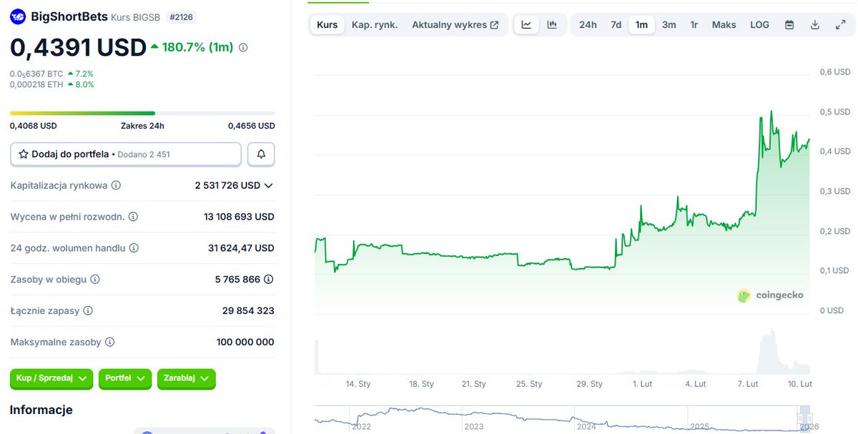Click the star icon in Dodaj do portfela
This screenshot has width=858, height=434.
24,154
